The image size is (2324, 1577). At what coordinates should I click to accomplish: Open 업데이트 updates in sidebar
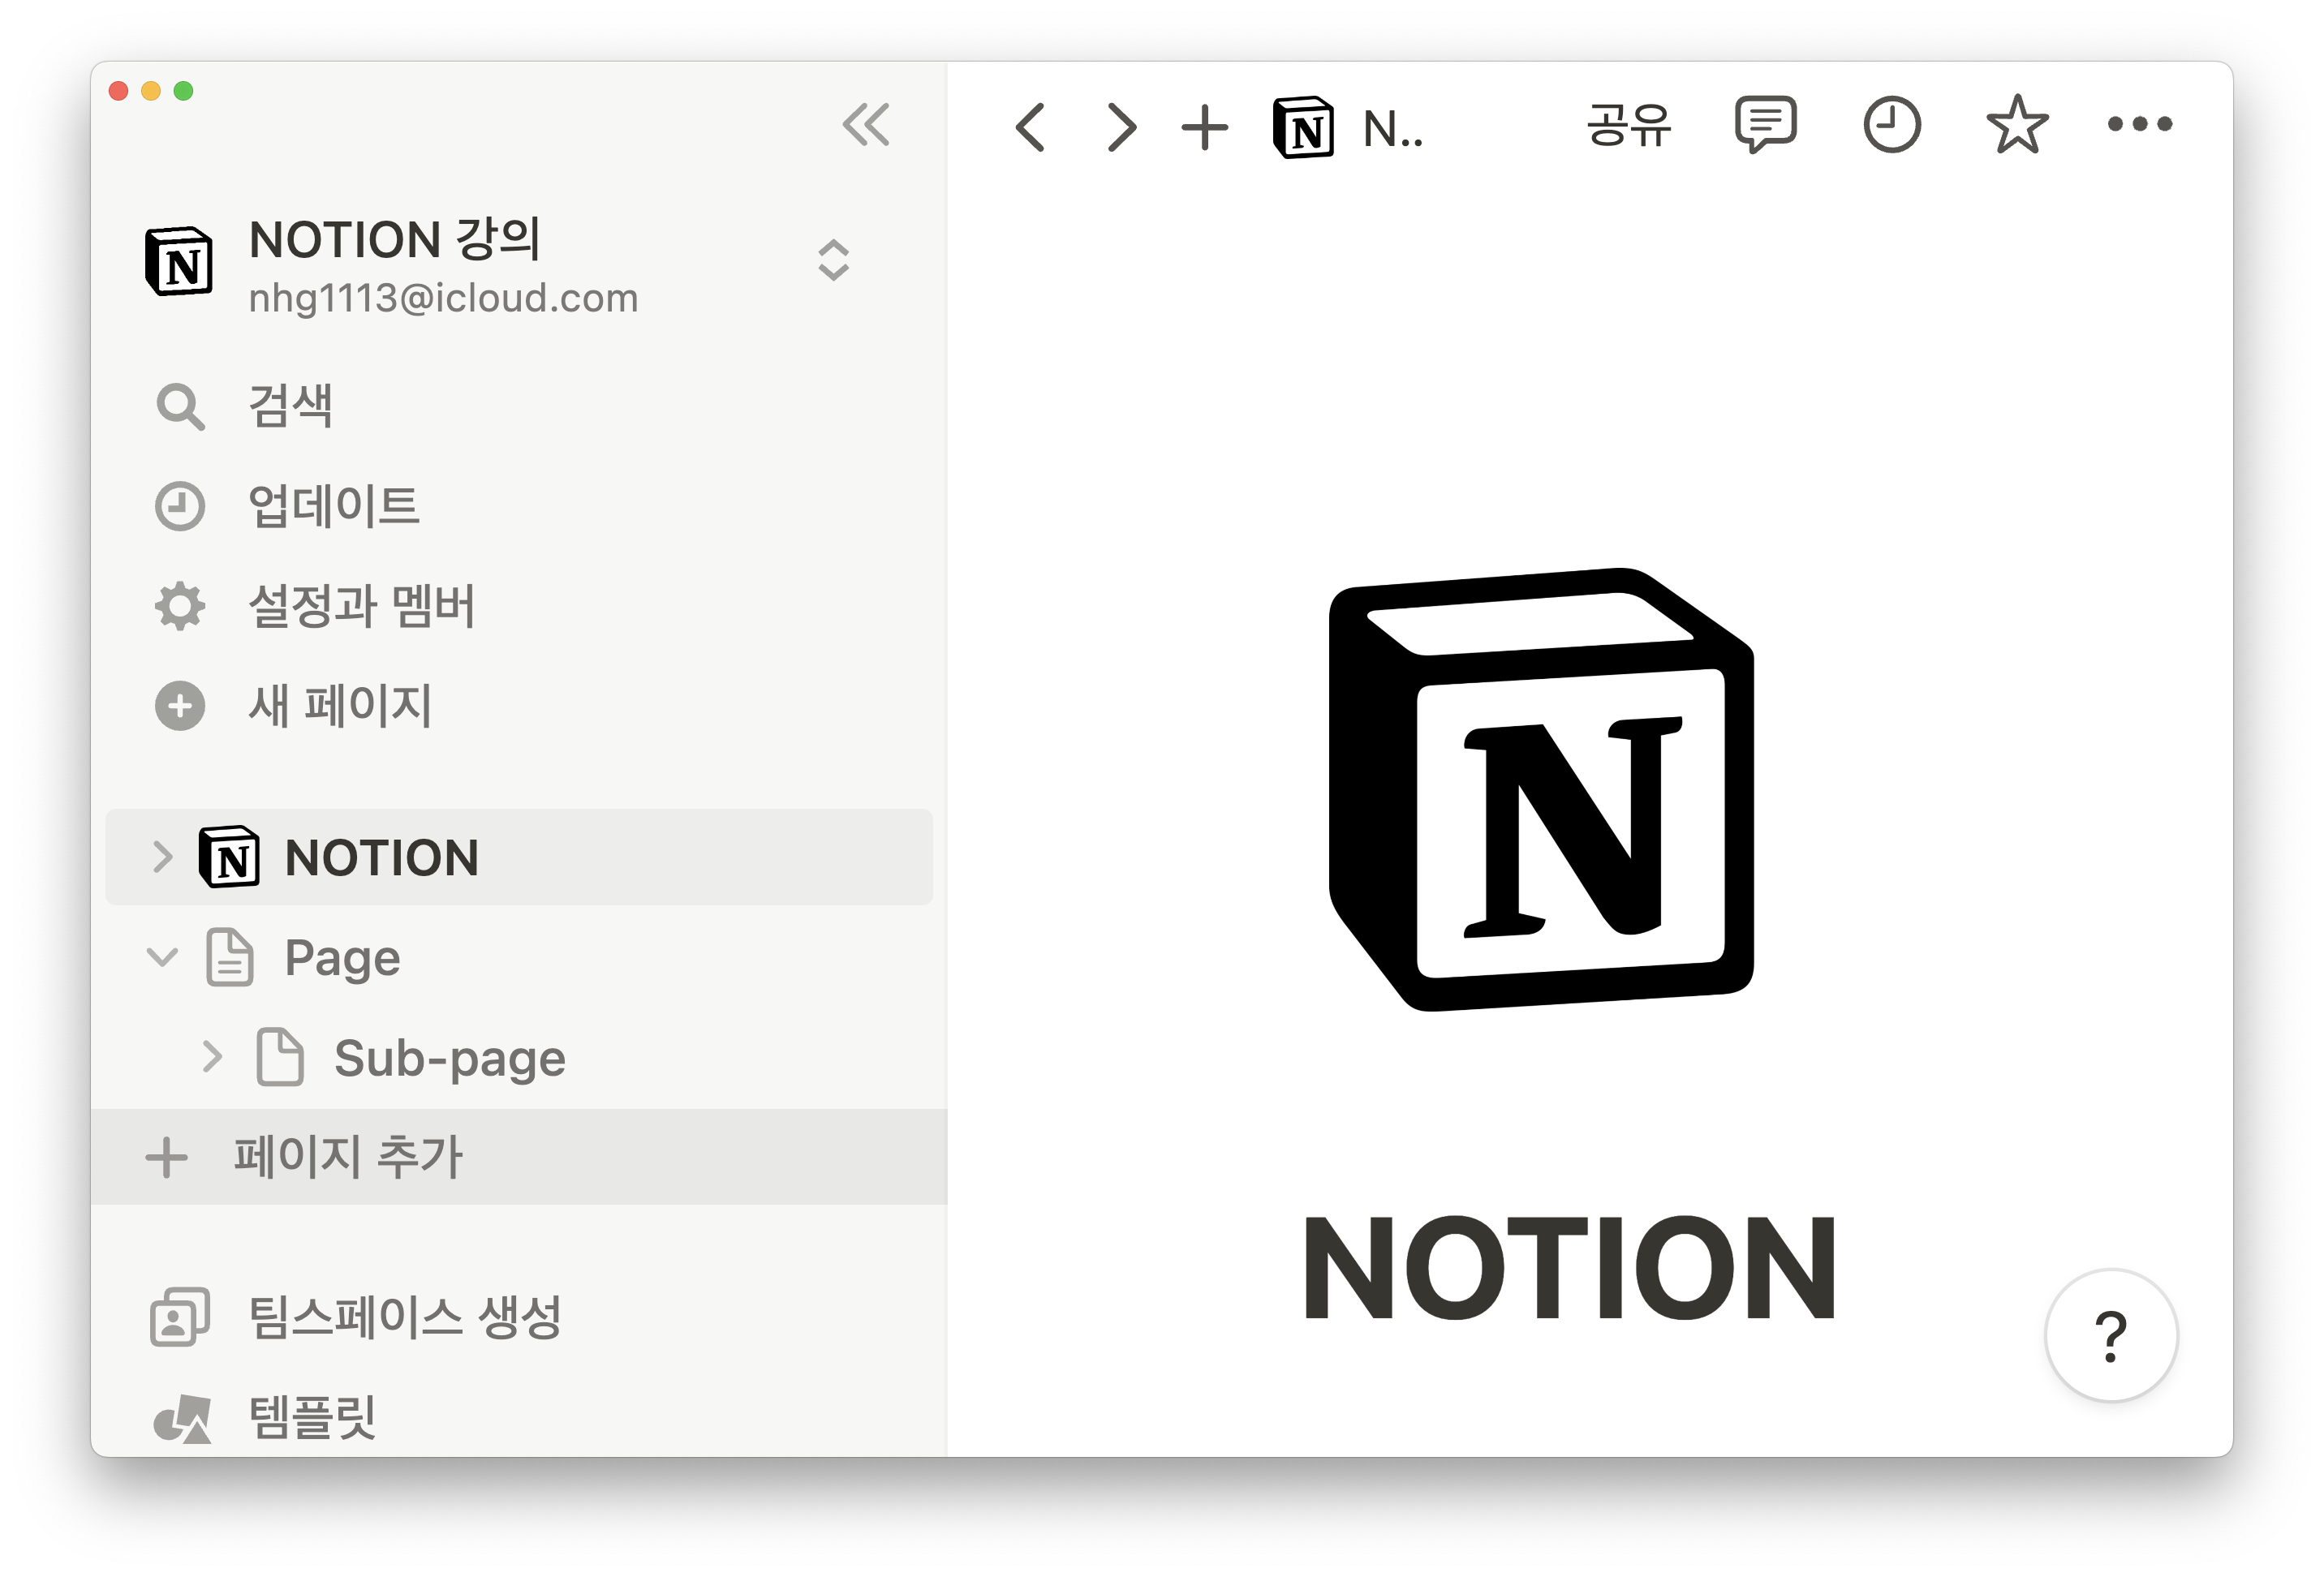(332, 506)
